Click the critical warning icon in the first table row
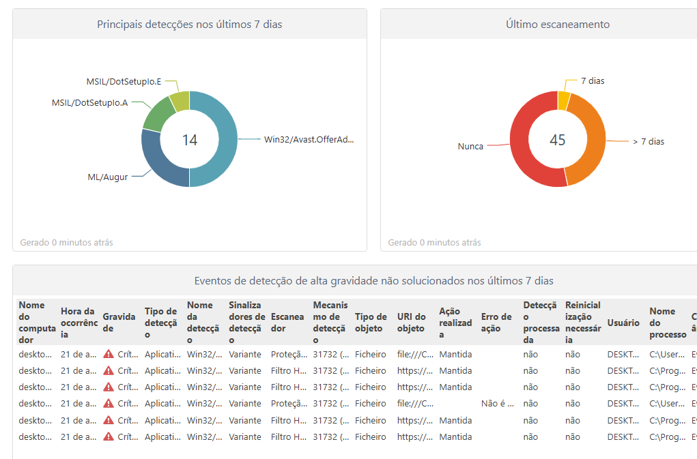Viewport: 697px width, 459px height. point(108,355)
